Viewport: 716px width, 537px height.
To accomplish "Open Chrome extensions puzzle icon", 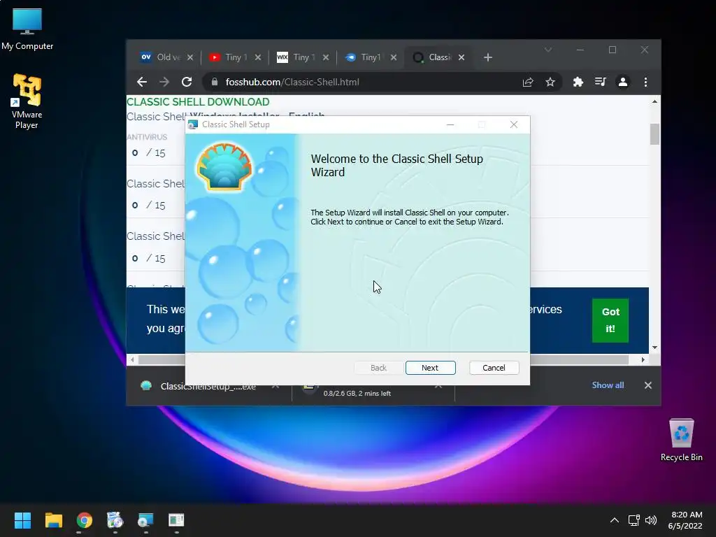I will tap(578, 82).
